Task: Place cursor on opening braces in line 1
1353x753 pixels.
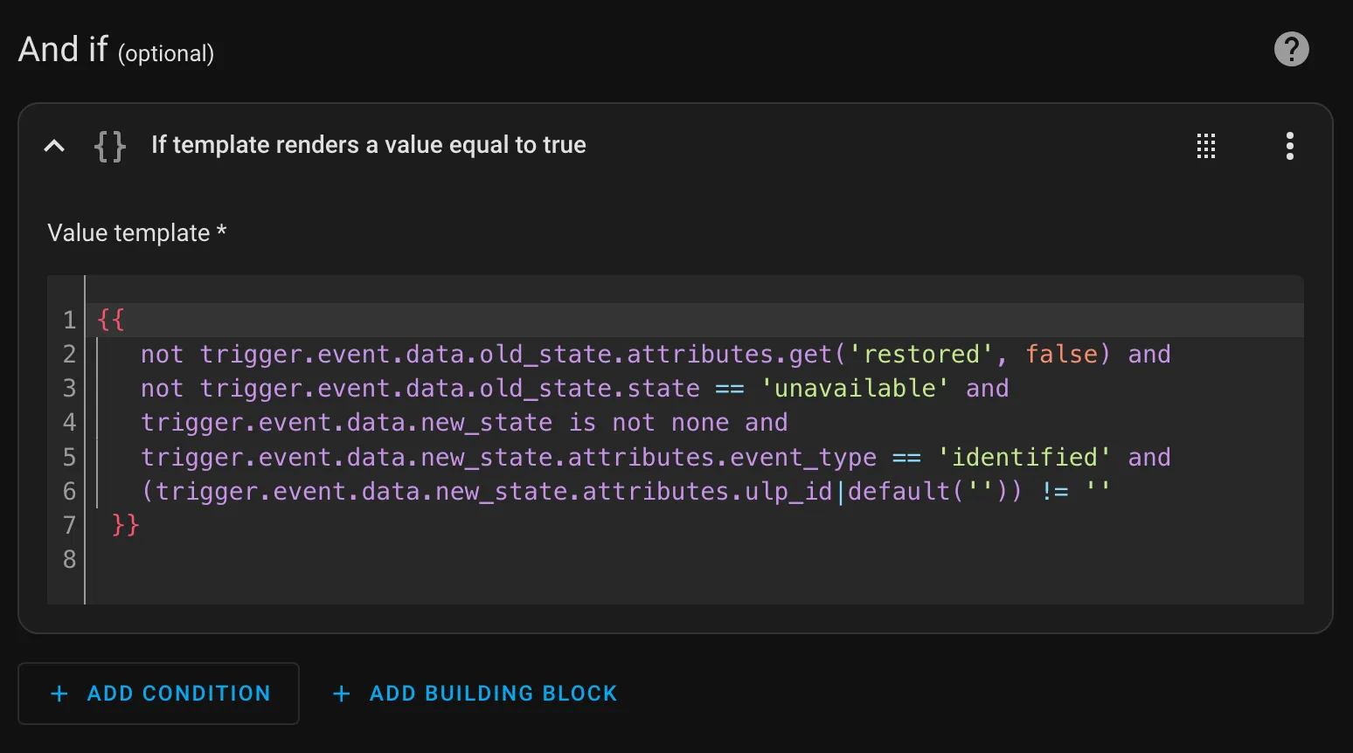Action: 111,320
